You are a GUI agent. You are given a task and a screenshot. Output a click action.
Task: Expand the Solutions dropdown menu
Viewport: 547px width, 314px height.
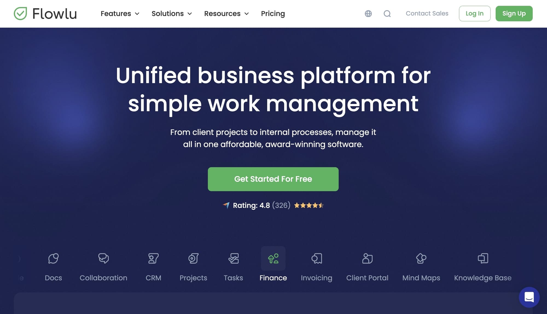pos(171,13)
